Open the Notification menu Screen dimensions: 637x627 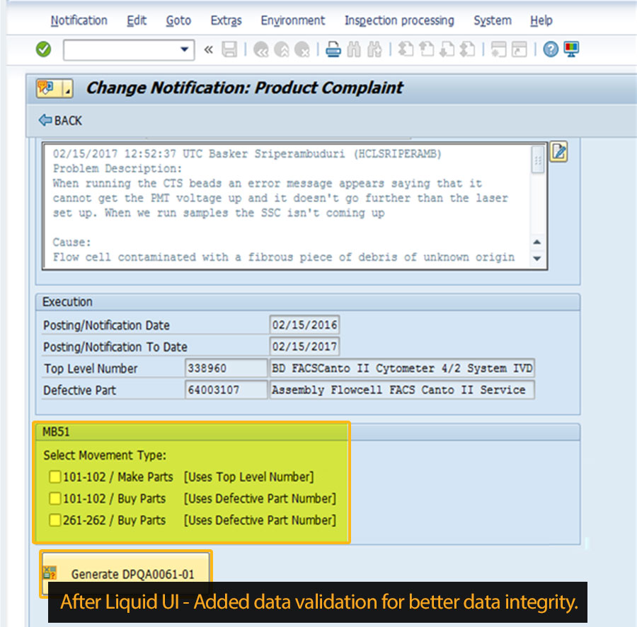pos(79,20)
